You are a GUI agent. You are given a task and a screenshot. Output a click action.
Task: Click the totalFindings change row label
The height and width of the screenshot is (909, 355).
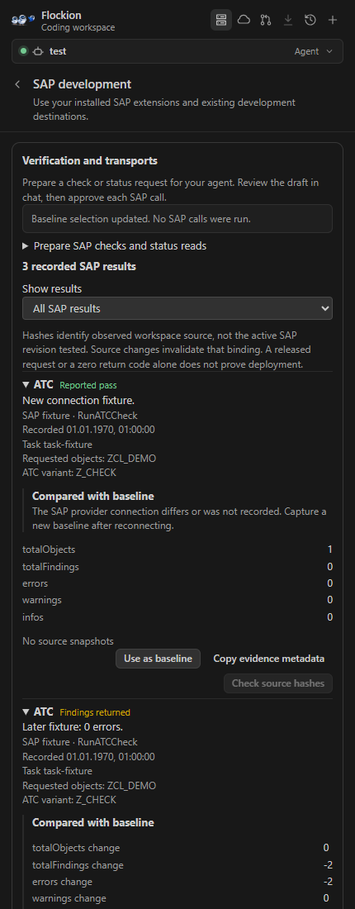coord(78,865)
